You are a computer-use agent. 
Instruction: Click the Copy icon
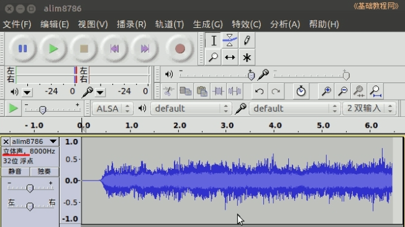[186, 91]
